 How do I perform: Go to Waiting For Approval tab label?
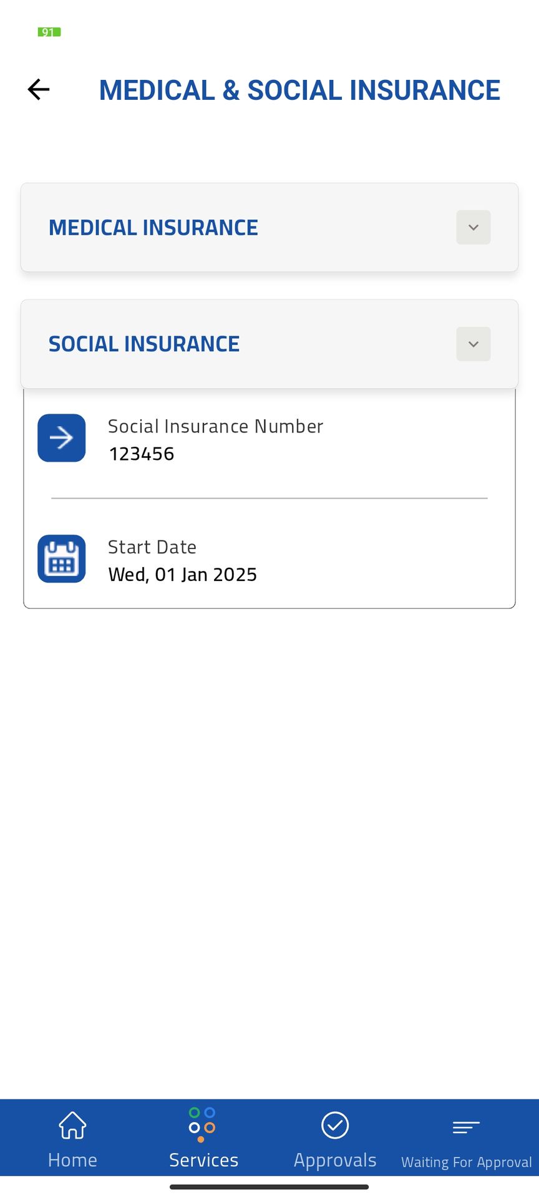(x=466, y=1162)
